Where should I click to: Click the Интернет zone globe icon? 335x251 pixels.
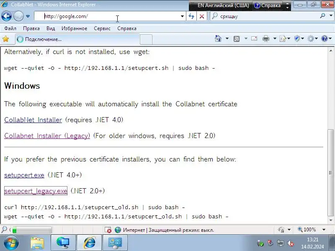point(118,230)
